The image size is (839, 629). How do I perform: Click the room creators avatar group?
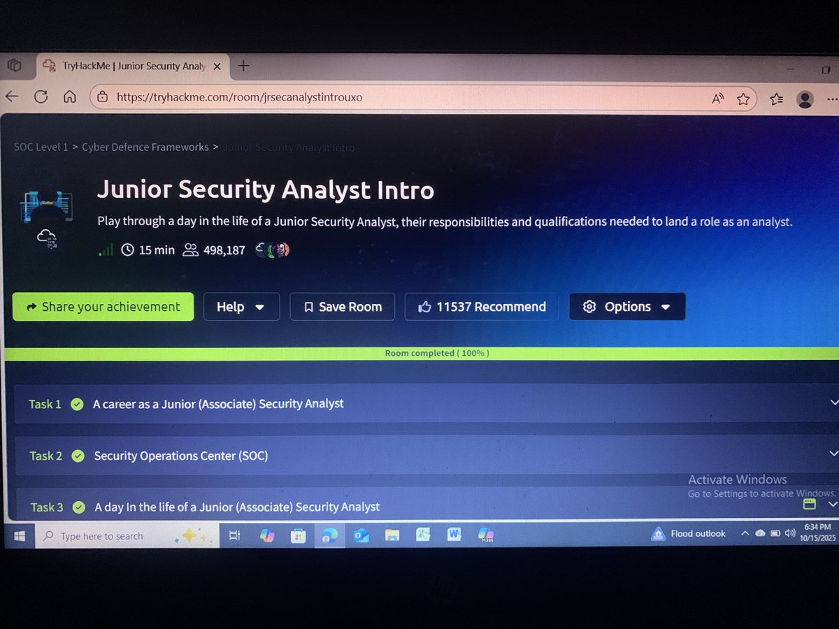273,250
